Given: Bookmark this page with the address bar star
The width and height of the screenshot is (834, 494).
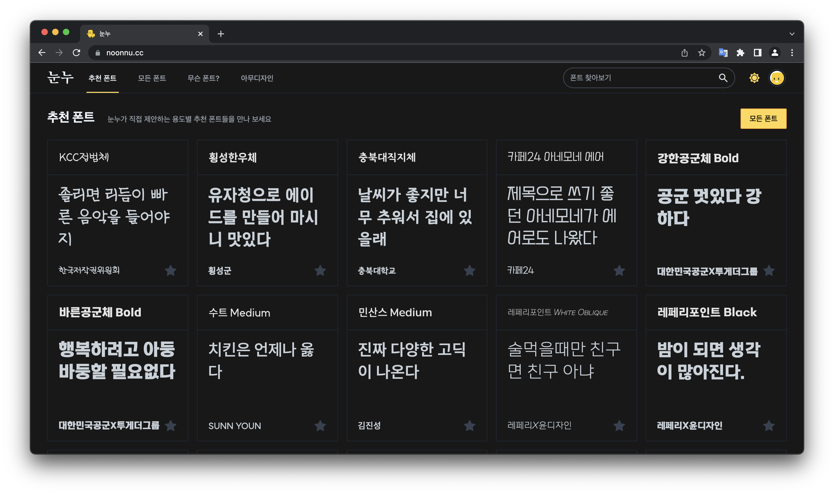Looking at the screenshot, I should click(702, 53).
